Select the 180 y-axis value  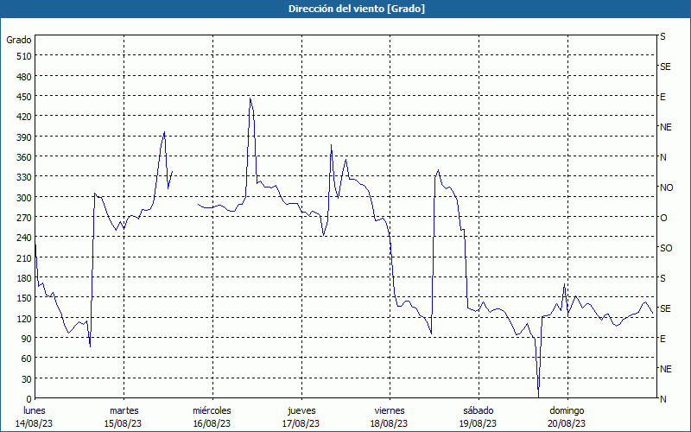pyautogui.click(x=24, y=278)
